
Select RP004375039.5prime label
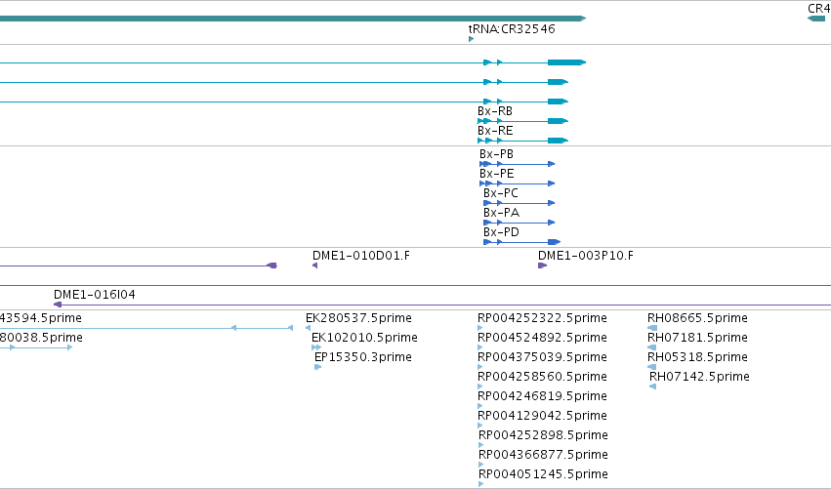[x=542, y=357]
